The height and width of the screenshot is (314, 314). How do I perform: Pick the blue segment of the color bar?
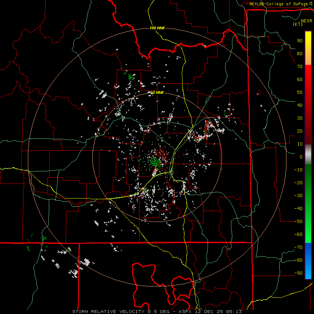click(308, 261)
